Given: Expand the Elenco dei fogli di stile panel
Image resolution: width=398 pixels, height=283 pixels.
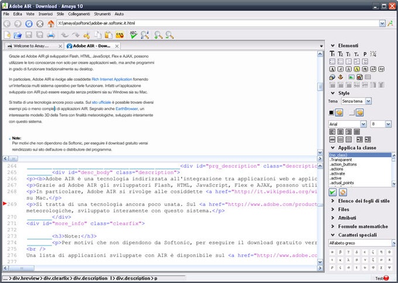Looking at the screenshot, I should tap(332, 201).
